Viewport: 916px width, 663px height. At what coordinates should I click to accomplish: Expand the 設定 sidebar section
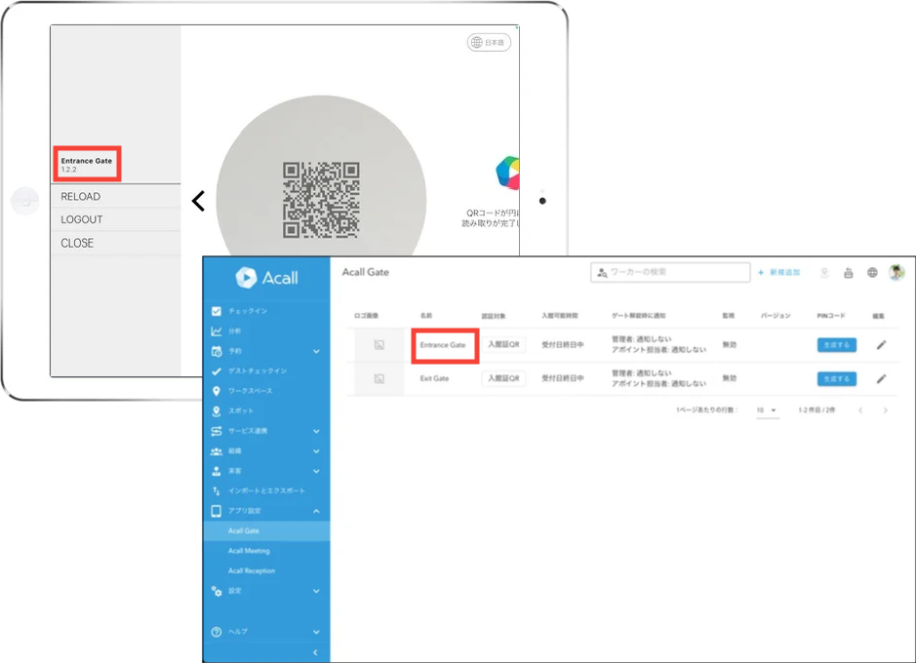[x=317, y=591]
